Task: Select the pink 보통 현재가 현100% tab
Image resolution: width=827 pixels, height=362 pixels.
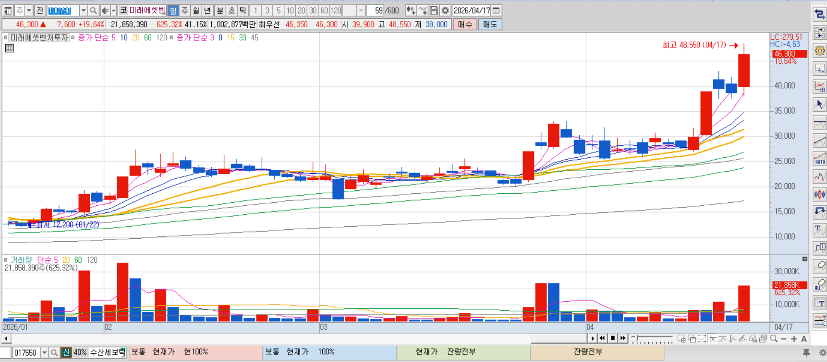Action: click(195, 352)
